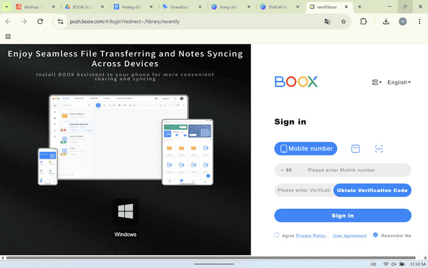This screenshot has width=428, height=268.
Task: Go forward in browser history
Action: coord(24,21)
